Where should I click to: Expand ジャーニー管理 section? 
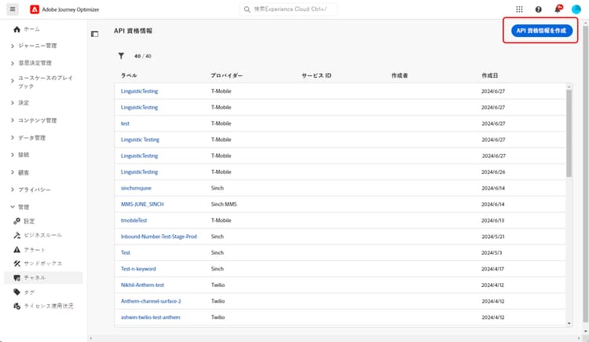[x=13, y=46]
